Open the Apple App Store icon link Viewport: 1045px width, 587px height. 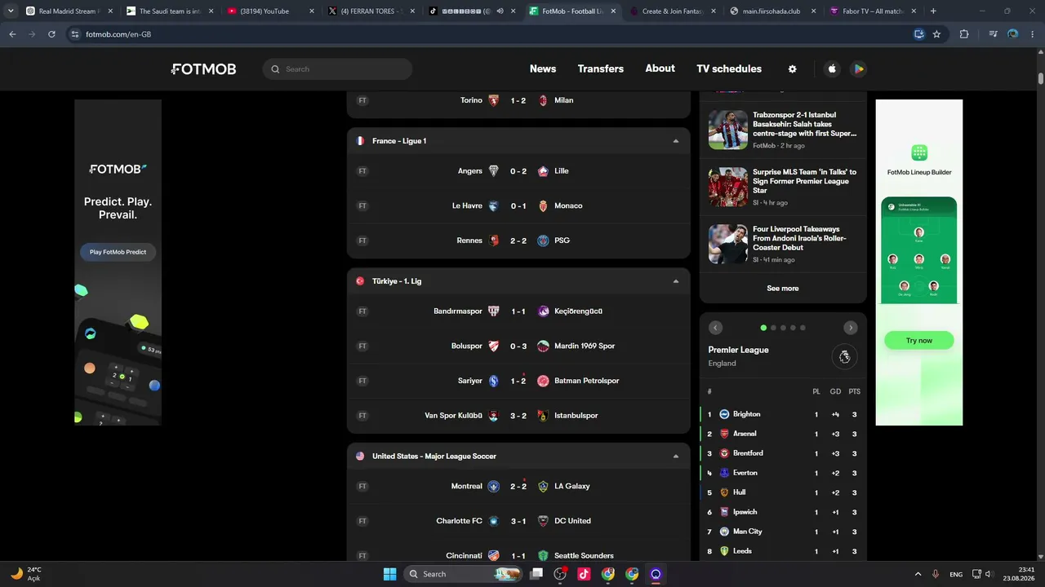(x=832, y=69)
